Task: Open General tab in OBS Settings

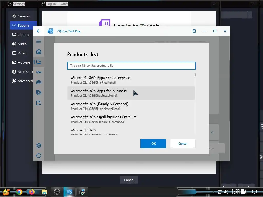Action: (23, 16)
